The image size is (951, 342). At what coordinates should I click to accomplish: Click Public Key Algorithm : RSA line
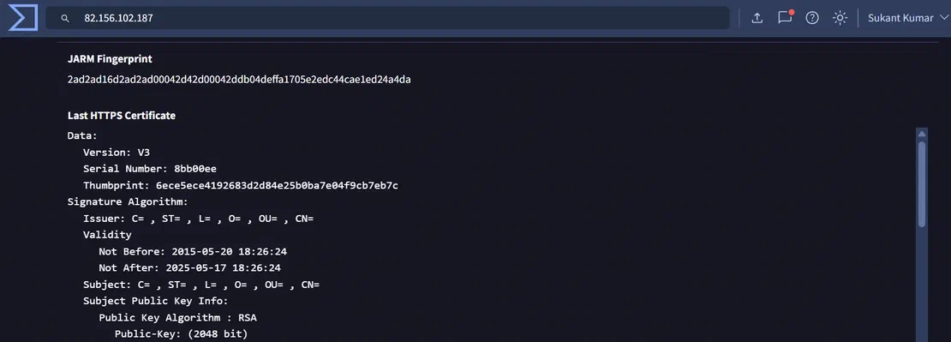pos(178,317)
